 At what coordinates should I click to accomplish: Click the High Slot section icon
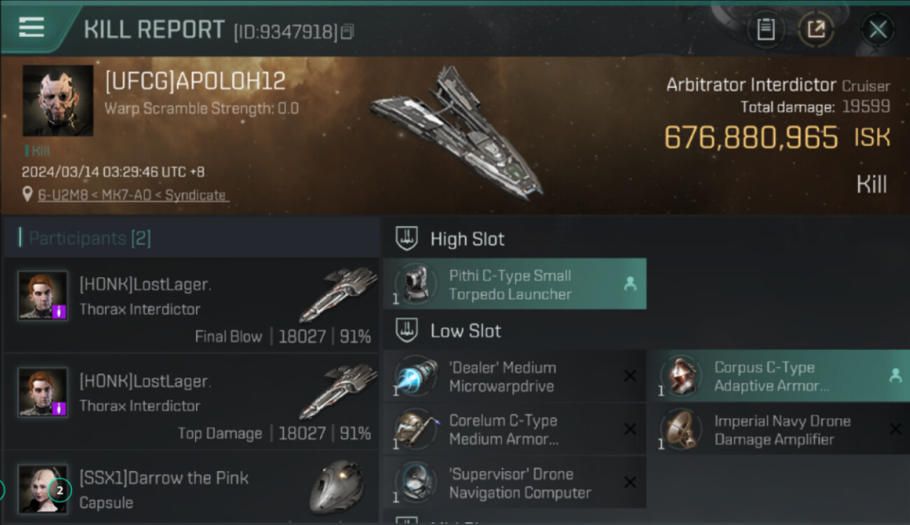[x=407, y=239]
